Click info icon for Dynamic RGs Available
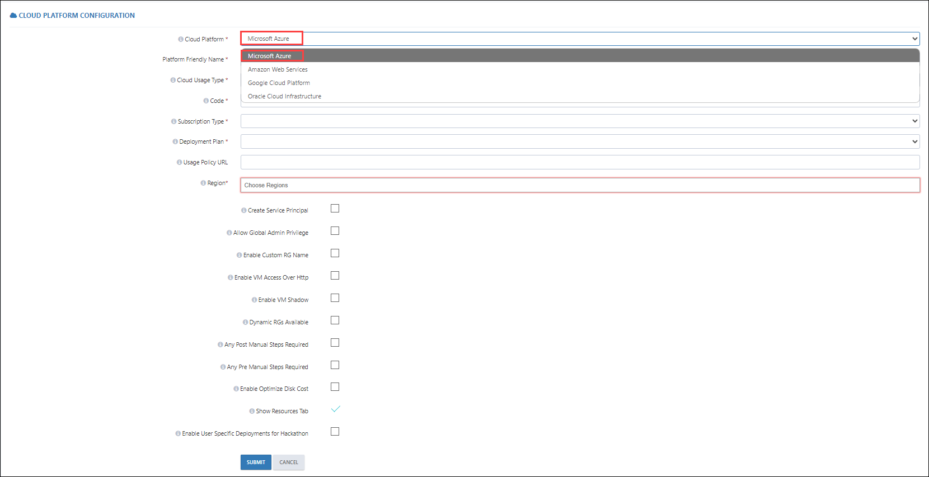The height and width of the screenshot is (477, 929). (x=246, y=322)
